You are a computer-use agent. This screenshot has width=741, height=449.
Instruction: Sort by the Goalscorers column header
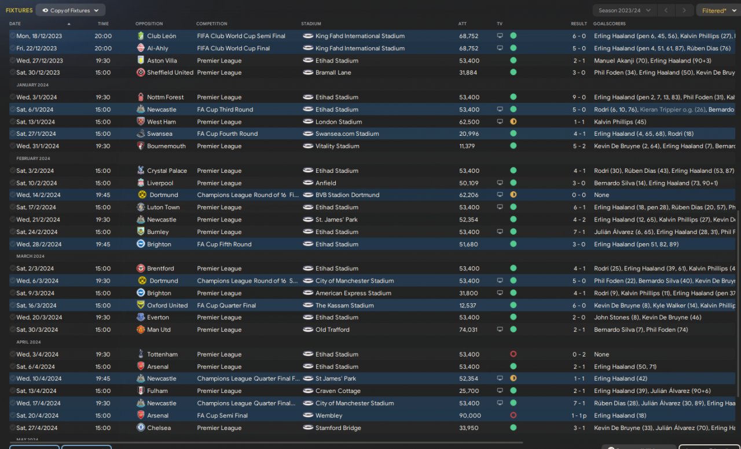pyautogui.click(x=610, y=24)
